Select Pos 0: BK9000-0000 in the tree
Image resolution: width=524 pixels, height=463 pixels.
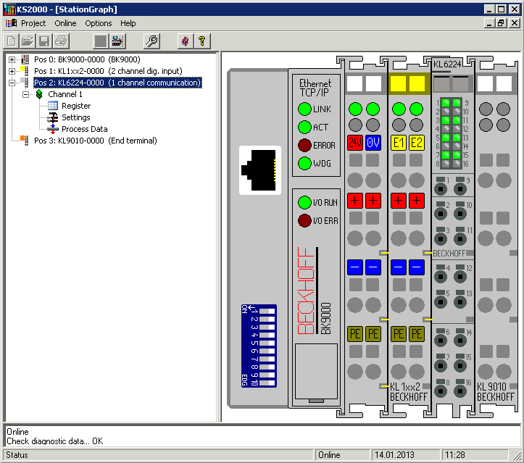coord(87,59)
